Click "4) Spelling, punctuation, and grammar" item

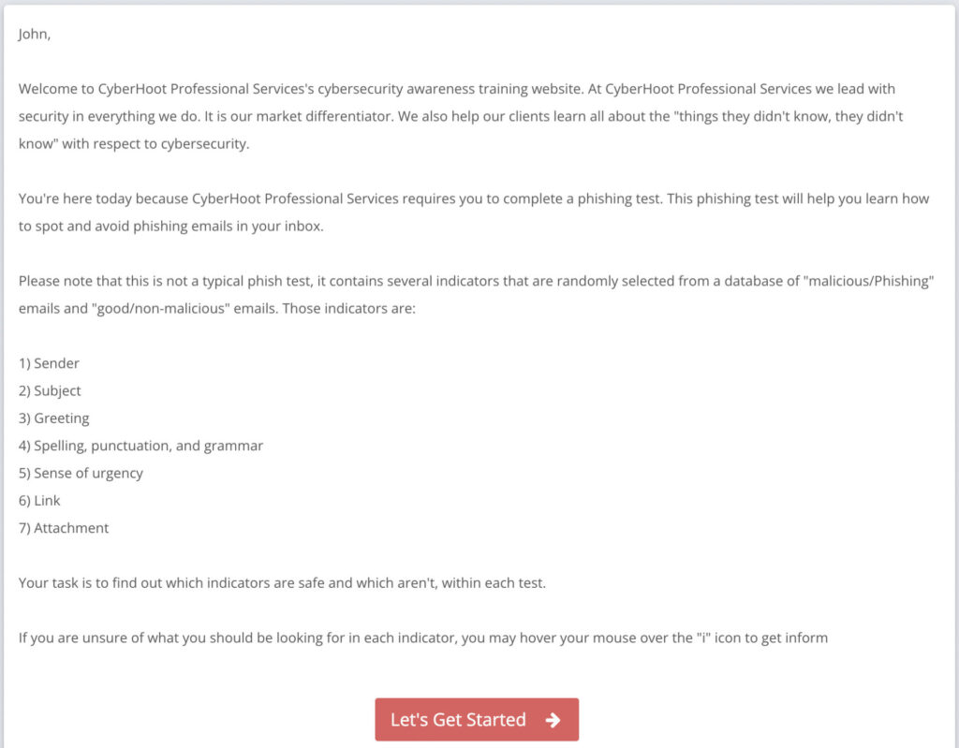pyautogui.click(x=140, y=446)
